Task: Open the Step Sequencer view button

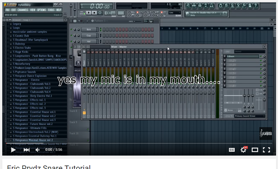Action: coord(194,6)
